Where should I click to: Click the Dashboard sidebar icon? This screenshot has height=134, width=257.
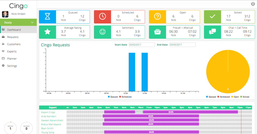pyautogui.click(x=3, y=29)
